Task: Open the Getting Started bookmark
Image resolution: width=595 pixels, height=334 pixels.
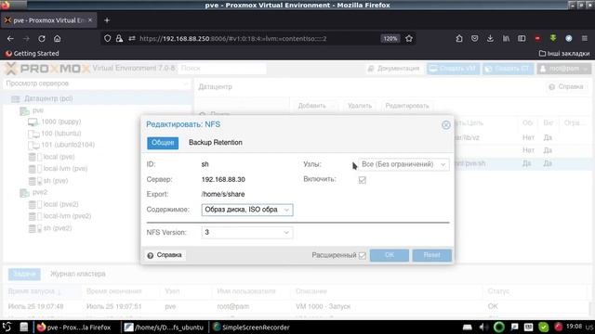Action: (x=33, y=54)
